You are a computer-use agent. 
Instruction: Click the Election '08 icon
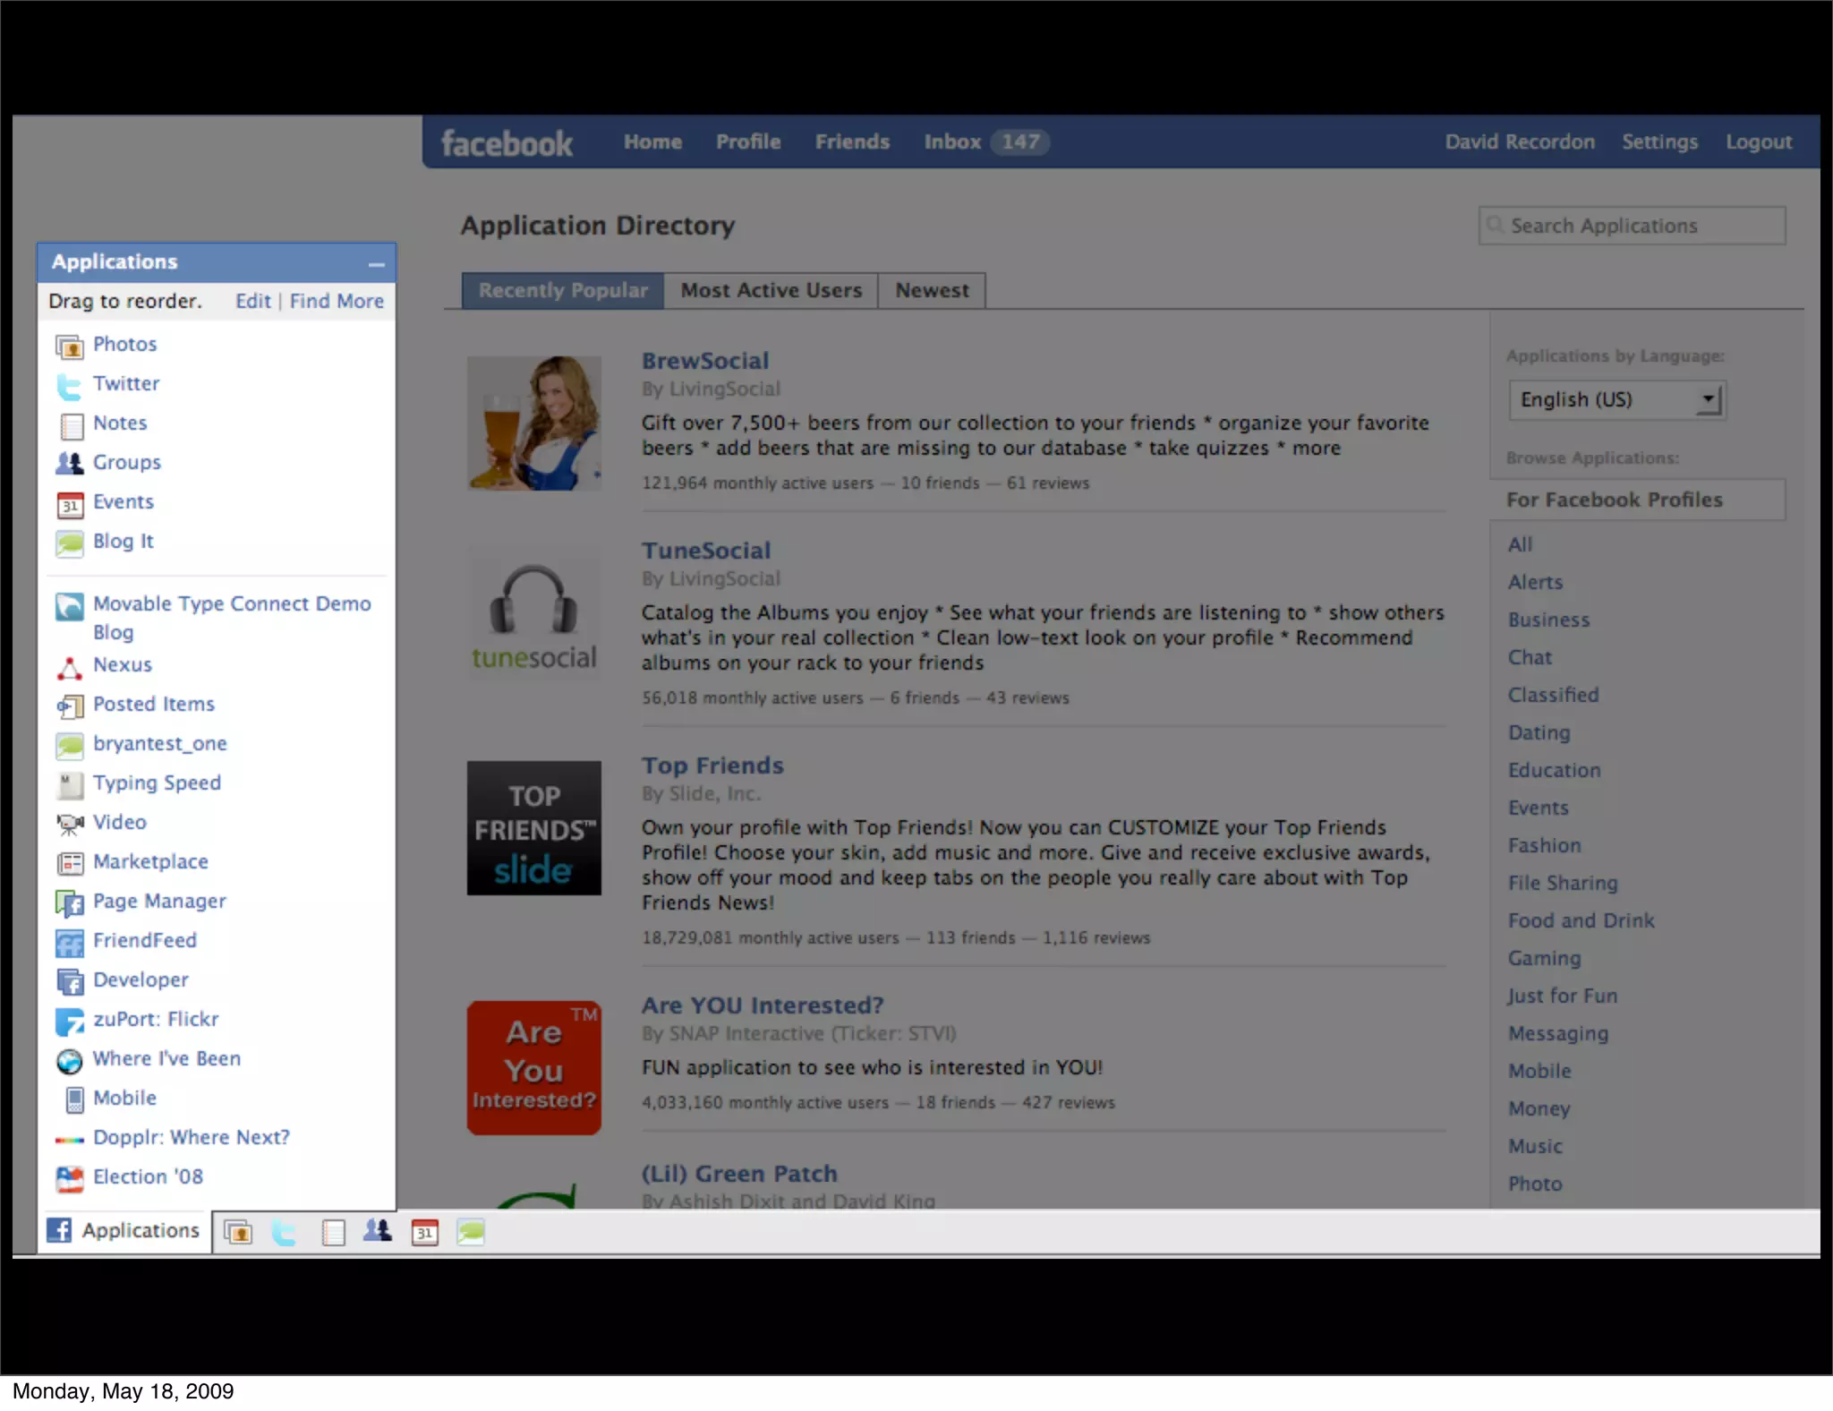click(x=70, y=1178)
